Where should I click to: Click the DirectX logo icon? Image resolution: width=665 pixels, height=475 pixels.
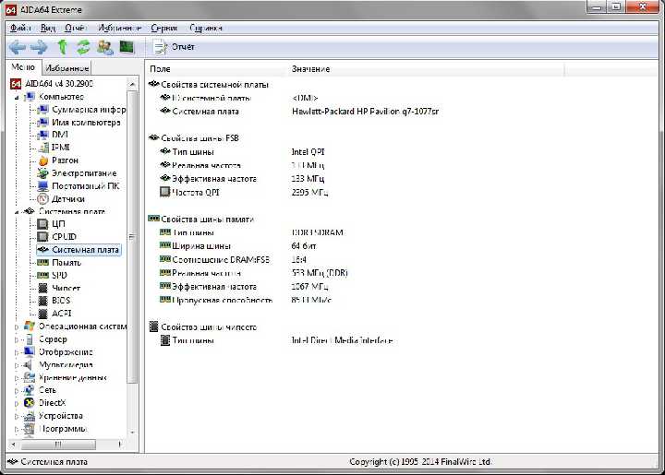point(30,403)
